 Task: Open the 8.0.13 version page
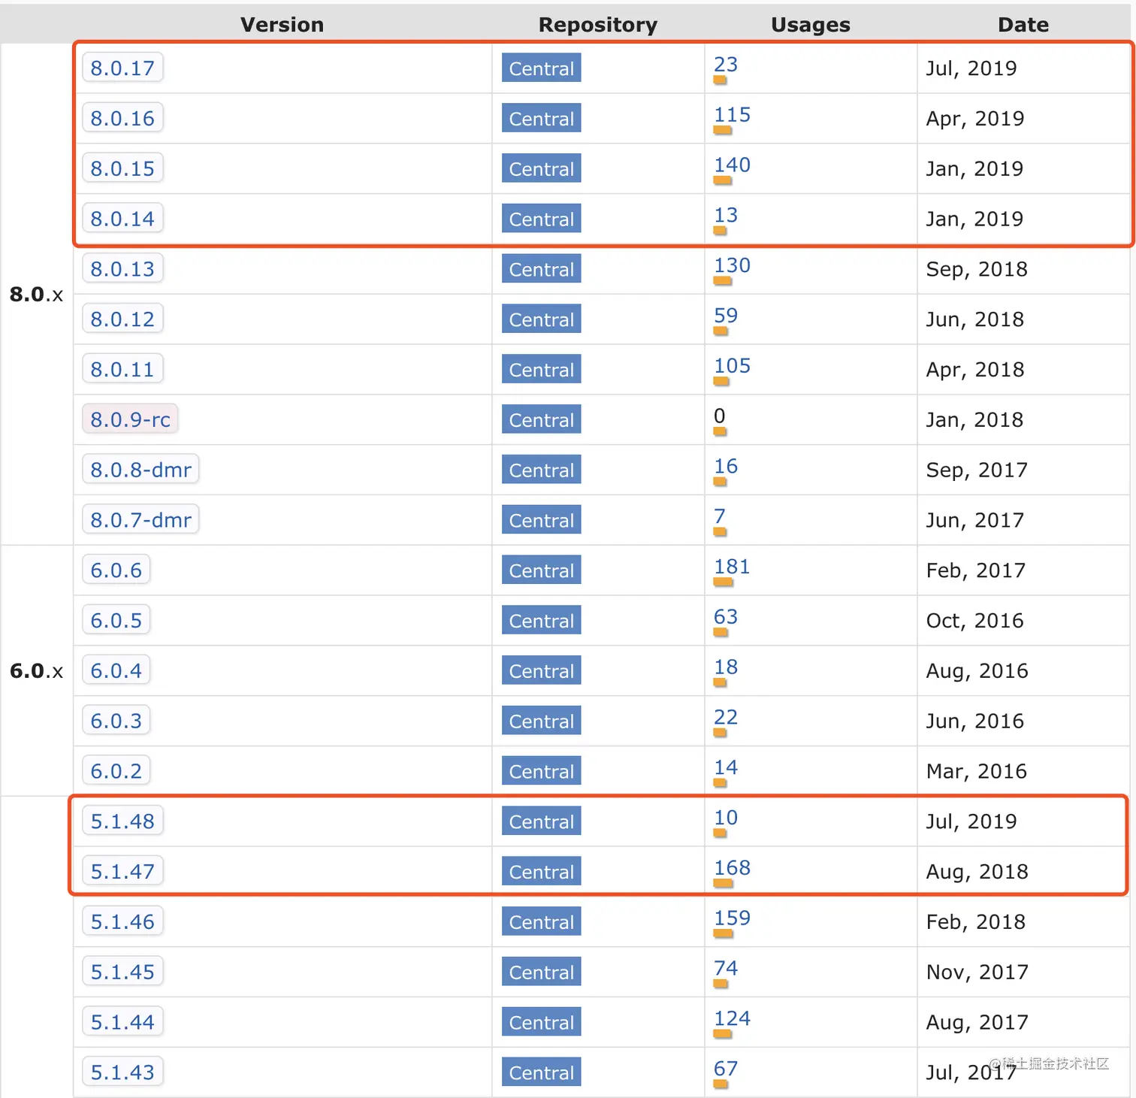(122, 269)
